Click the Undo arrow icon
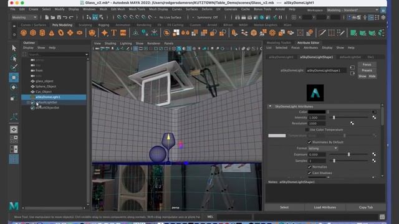 click(65, 17)
